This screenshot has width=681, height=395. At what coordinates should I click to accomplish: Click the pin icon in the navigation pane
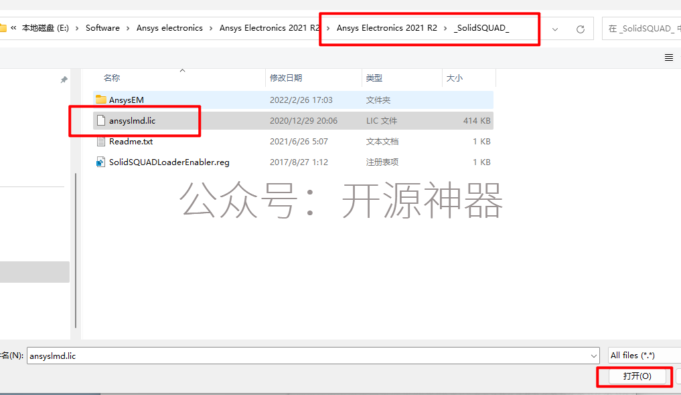coord(64,80)
